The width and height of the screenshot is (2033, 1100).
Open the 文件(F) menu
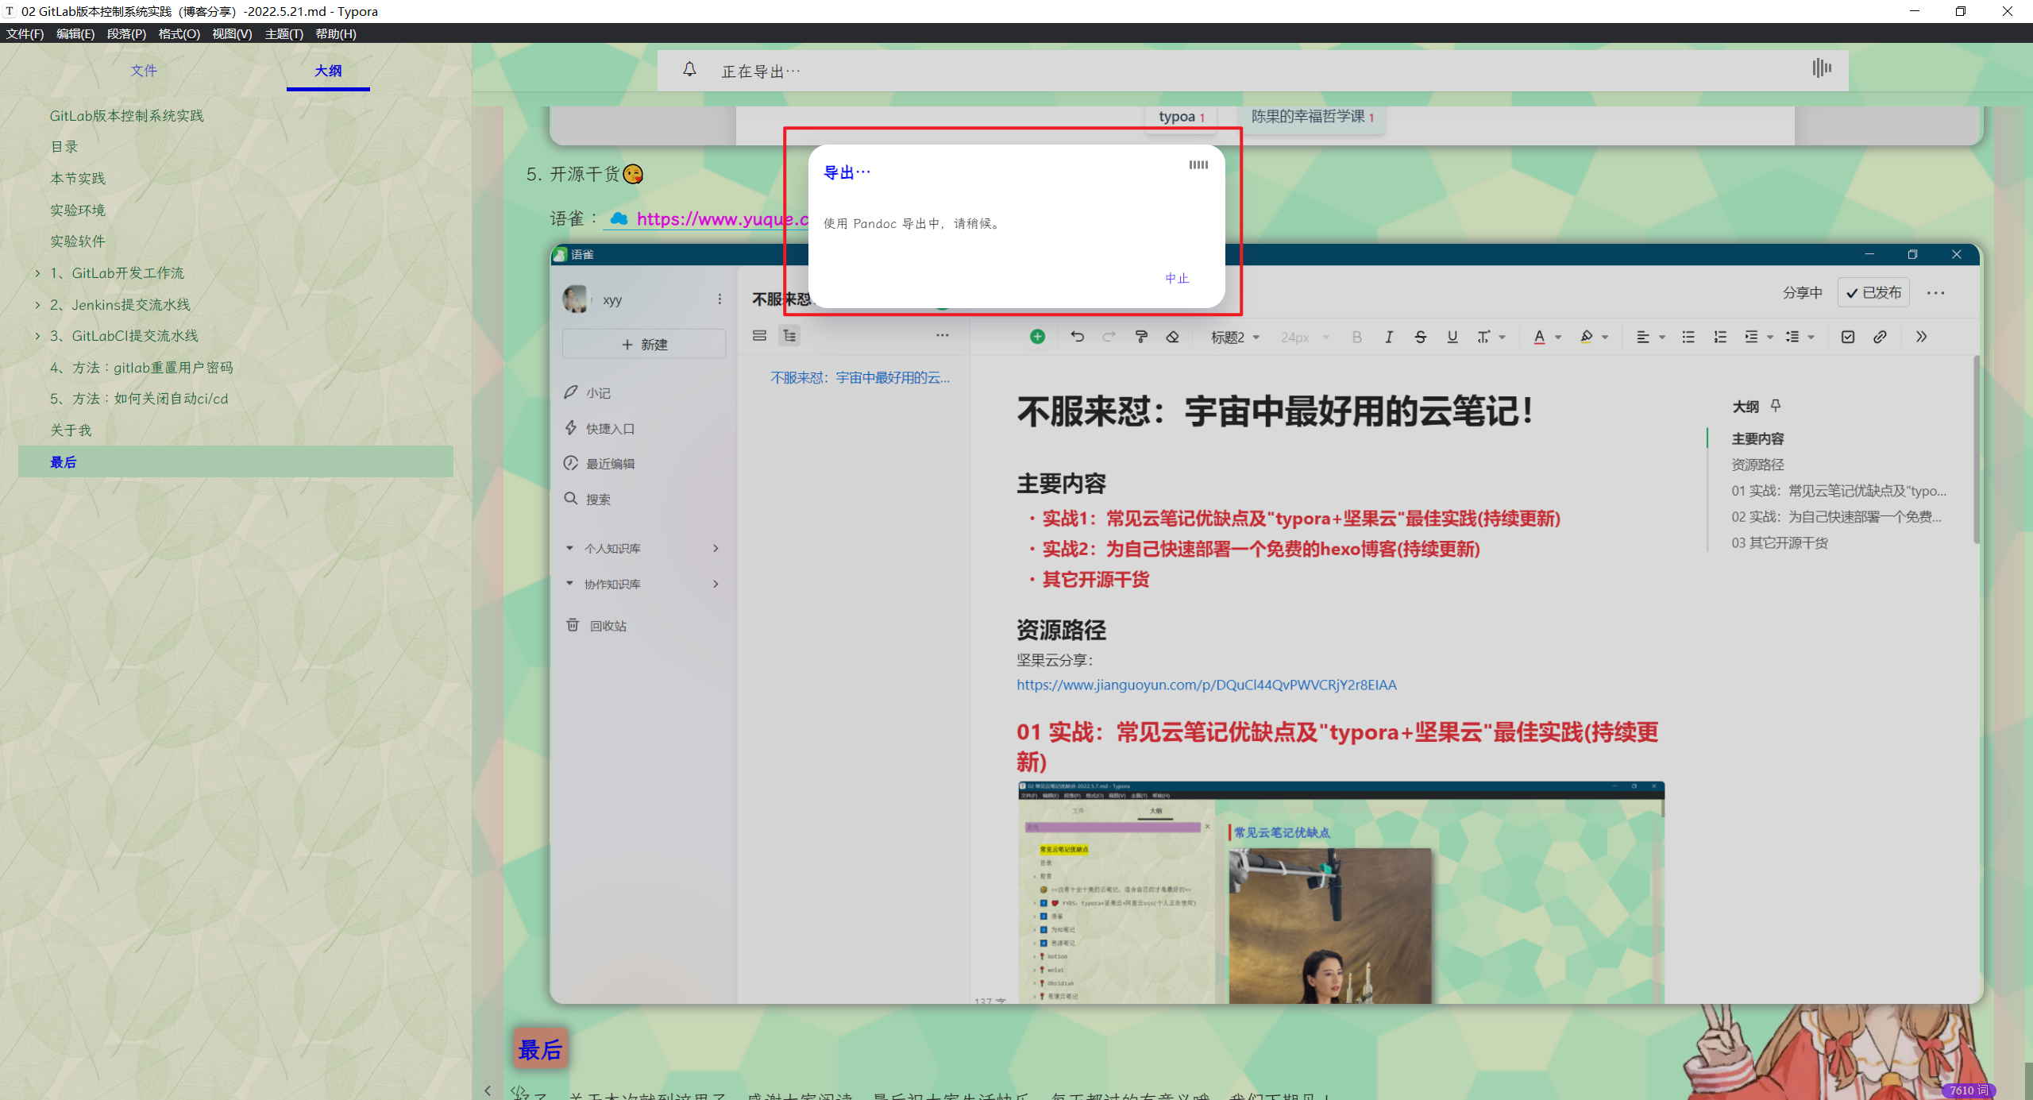25,33
